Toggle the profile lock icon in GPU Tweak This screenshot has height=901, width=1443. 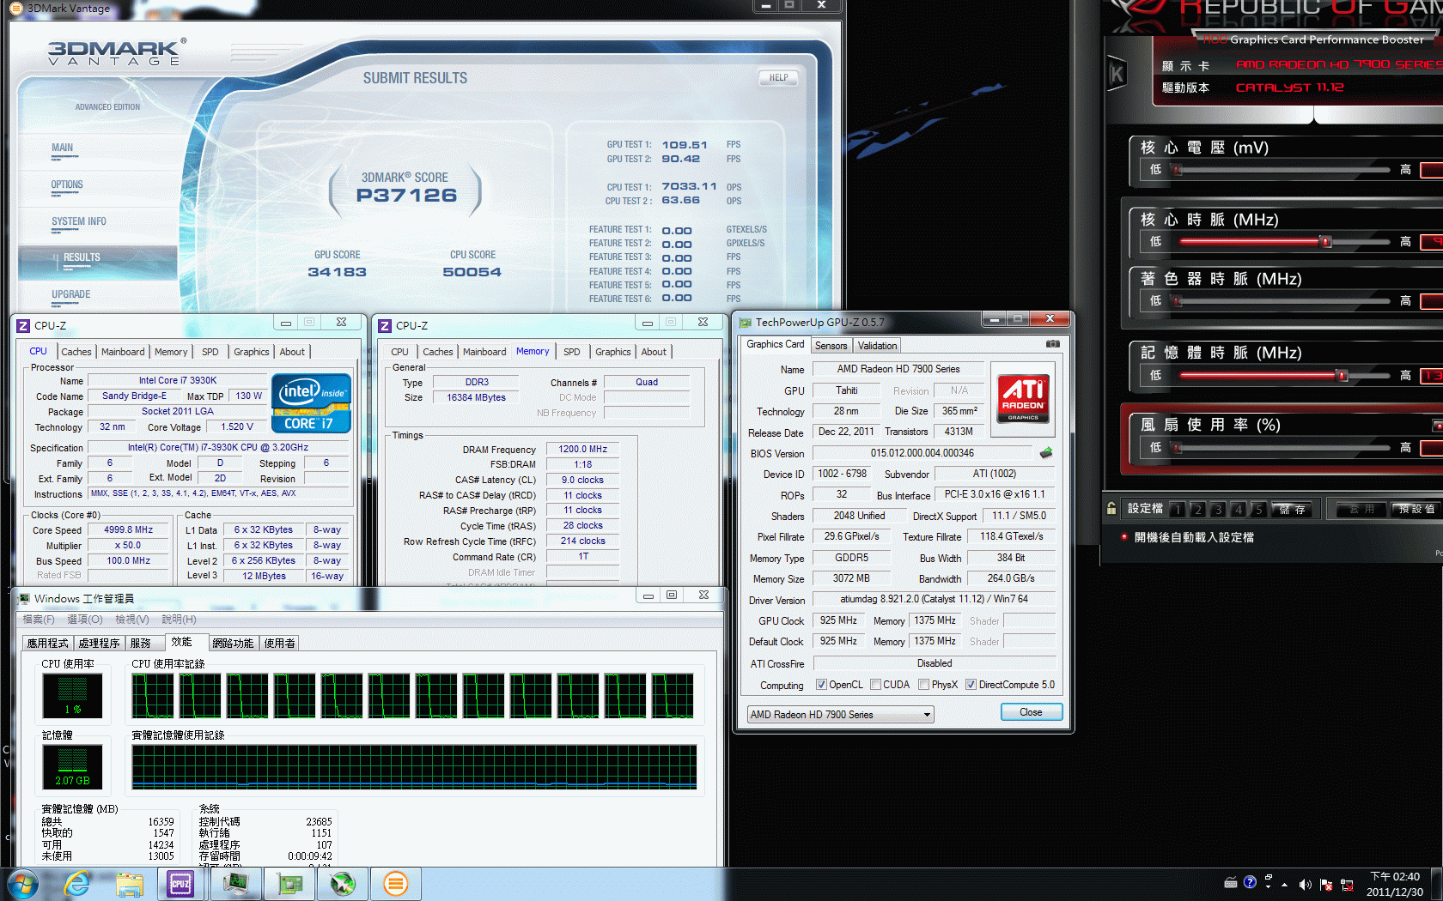pos(1111,508)
